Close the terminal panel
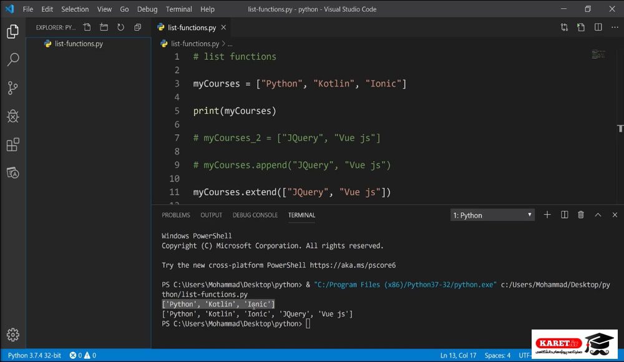 click(615, 215)
